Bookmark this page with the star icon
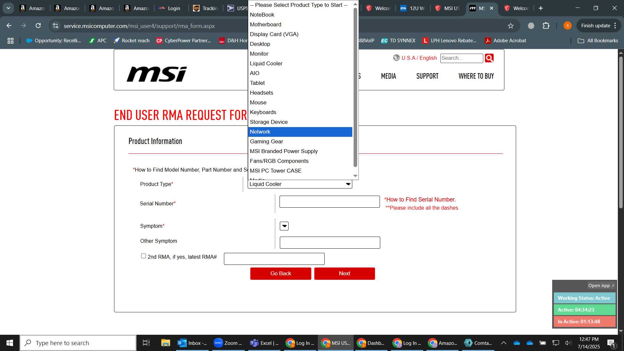This screenshot has height=351, width=624. point(511,26)
